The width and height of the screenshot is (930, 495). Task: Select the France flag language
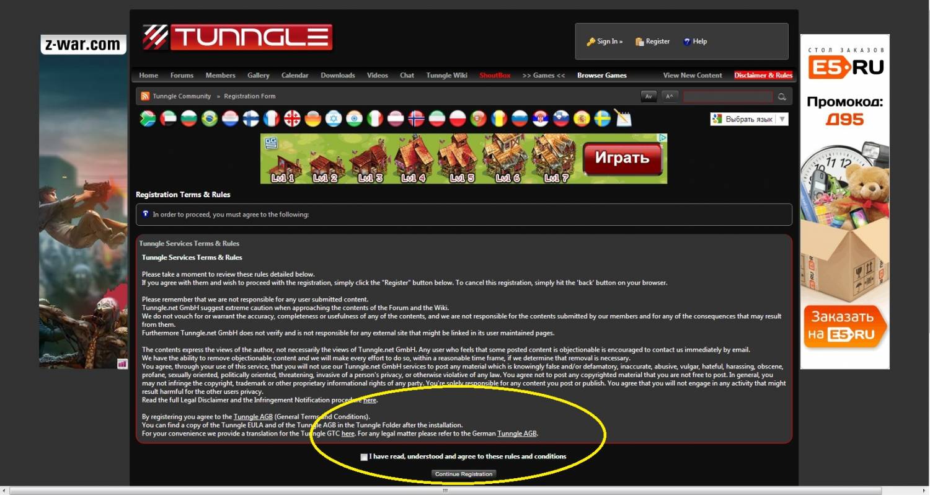click(x=272, y=118)
